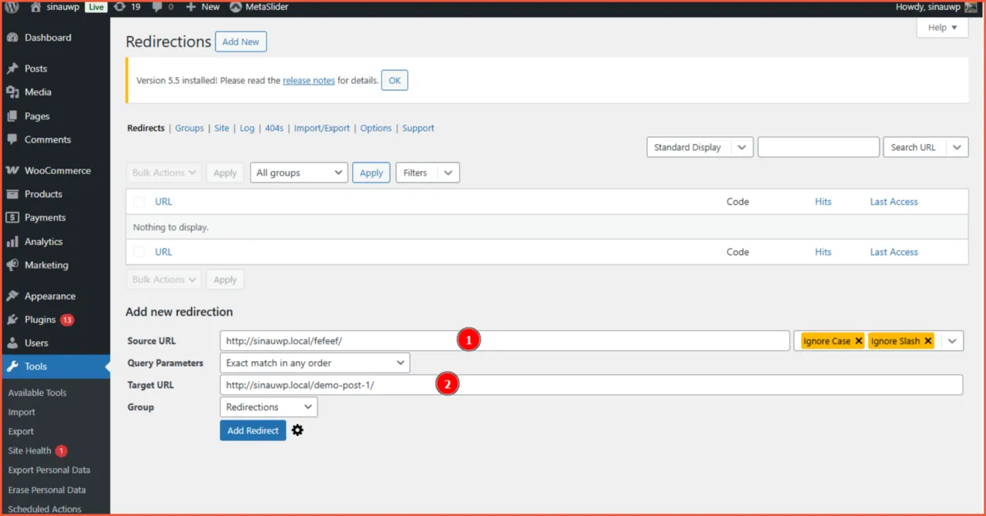Open the Search URL dropdown
986x516 pixels.
(925, 146)
